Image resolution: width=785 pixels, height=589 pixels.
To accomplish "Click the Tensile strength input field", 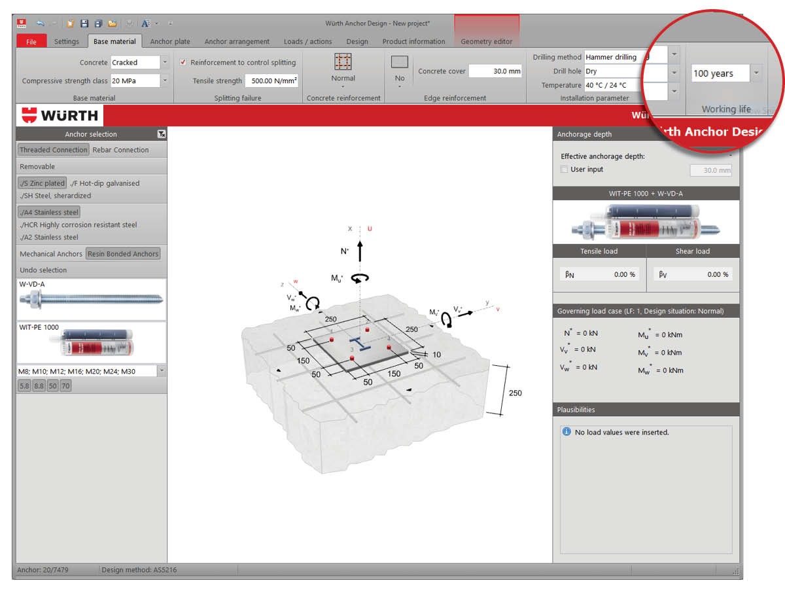I will [272, 81].
